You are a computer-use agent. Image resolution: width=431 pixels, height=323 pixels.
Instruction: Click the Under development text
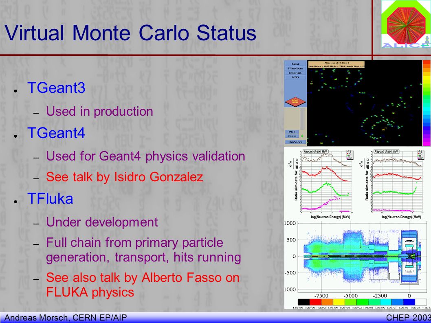(x=102, y=222)
